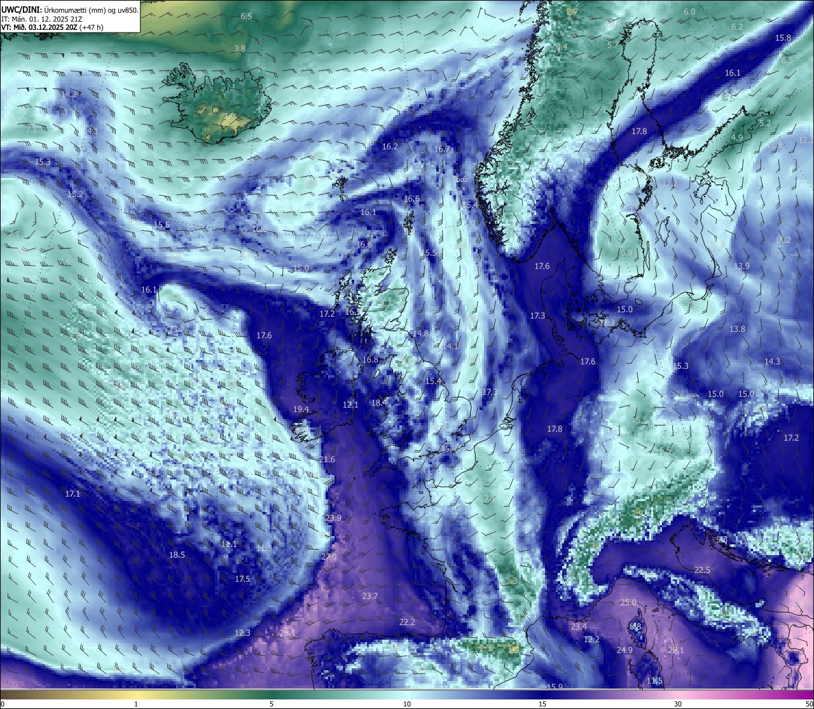Click the 14.3 value label near the right edge
Screen dimensions: 814x709
tap(772, 361)
